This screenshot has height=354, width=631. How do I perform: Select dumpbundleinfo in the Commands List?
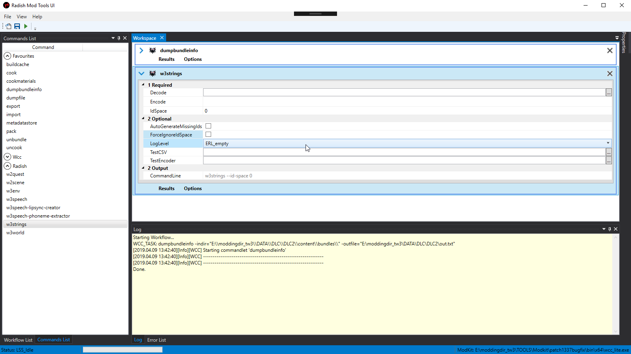point(24,89)
